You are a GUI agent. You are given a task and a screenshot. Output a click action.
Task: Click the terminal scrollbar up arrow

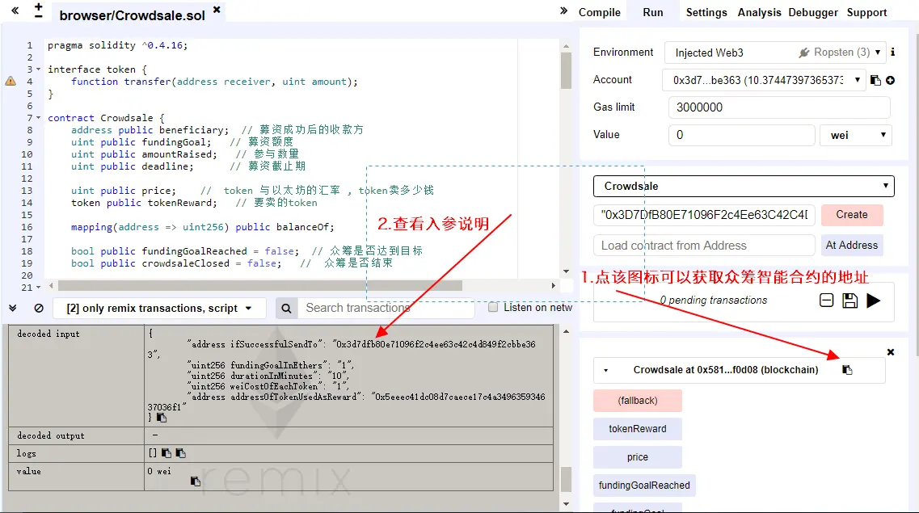(566, 331)
